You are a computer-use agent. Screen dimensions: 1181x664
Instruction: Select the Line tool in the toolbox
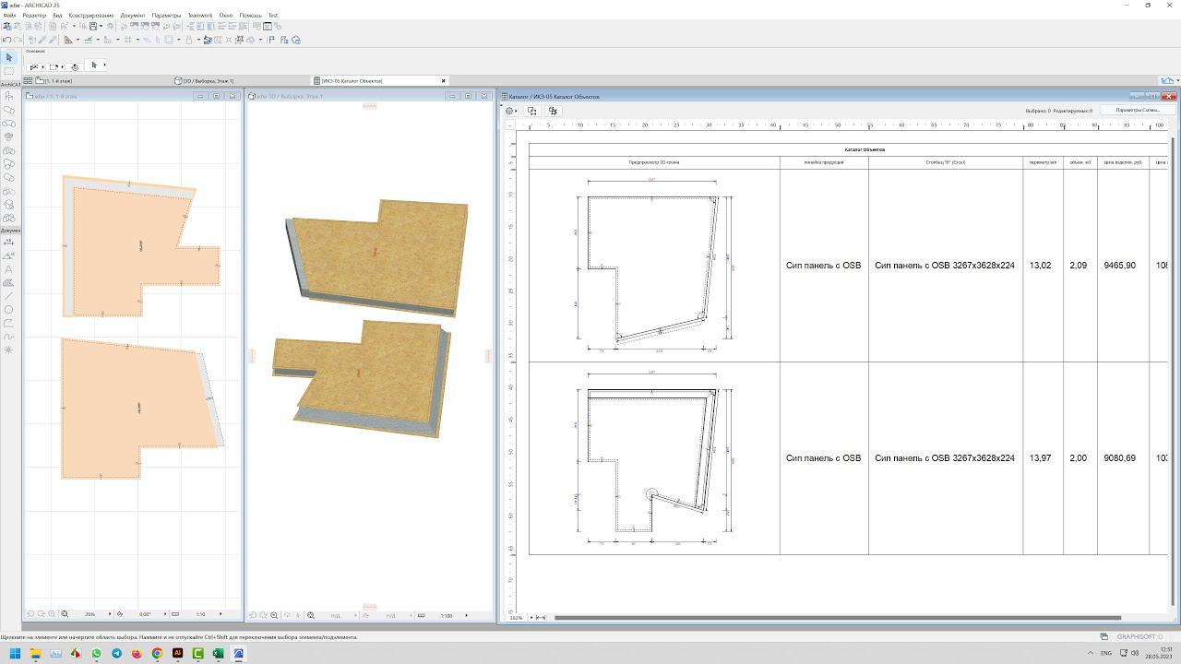coord(9,296)
